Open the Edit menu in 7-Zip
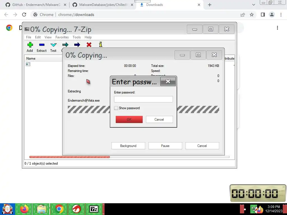The width and height of the screenshot is (287, 215). [x=38, y=37]
